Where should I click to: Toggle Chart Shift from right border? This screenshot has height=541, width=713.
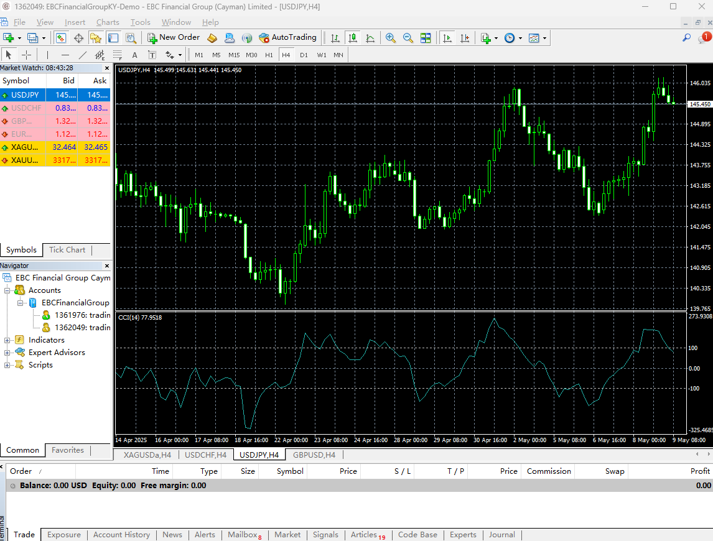click(x=465, y=38)
